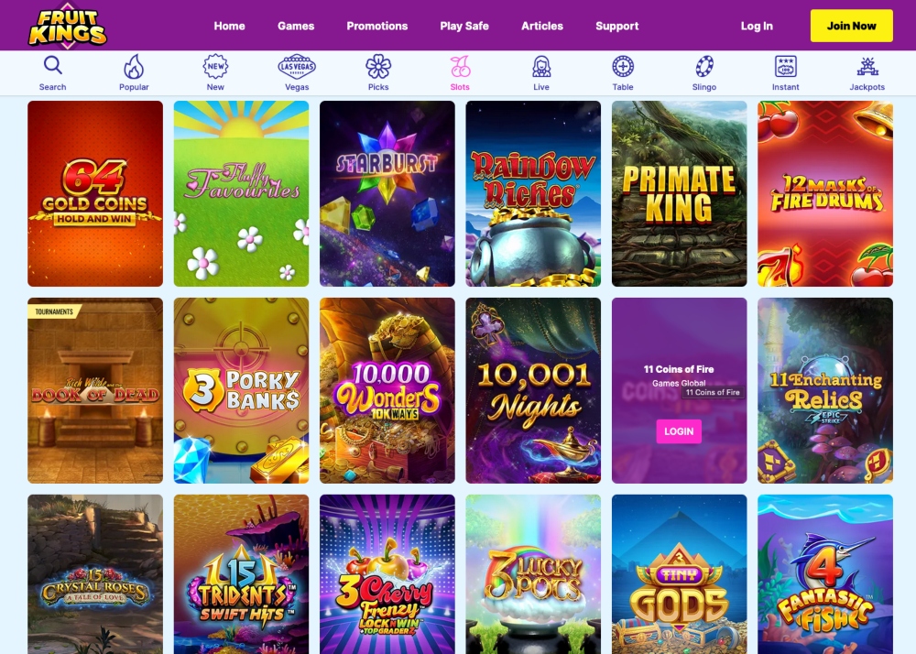916x654 pixels.
Task: Click the Fruit Kings logo
Action: [x=68, y=25]
